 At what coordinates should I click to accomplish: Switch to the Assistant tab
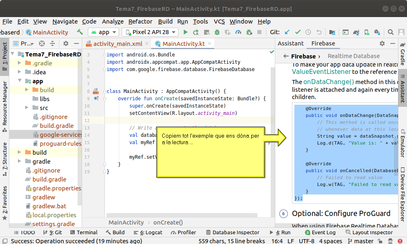[290, 43]
